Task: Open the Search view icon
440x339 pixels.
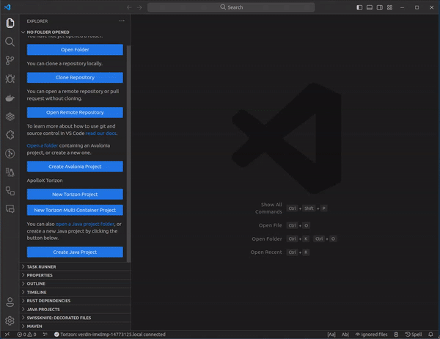Action: point(10,42)
